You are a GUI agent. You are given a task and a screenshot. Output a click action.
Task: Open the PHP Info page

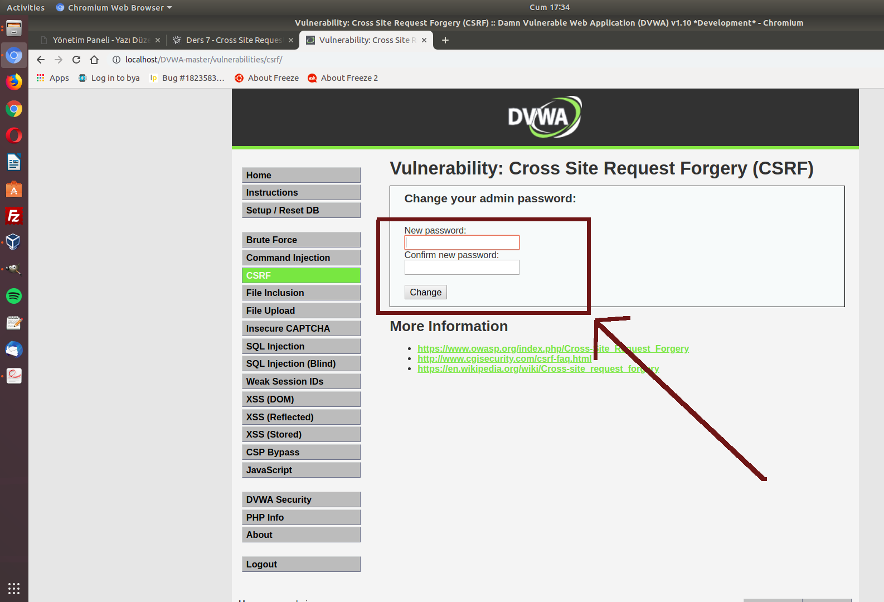click(x=301, y=517)
